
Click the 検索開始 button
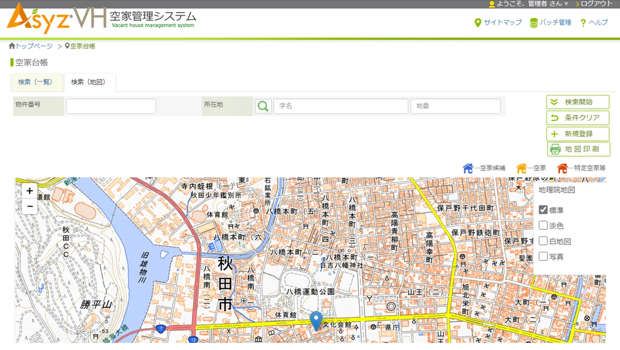[x=578, y=102]
